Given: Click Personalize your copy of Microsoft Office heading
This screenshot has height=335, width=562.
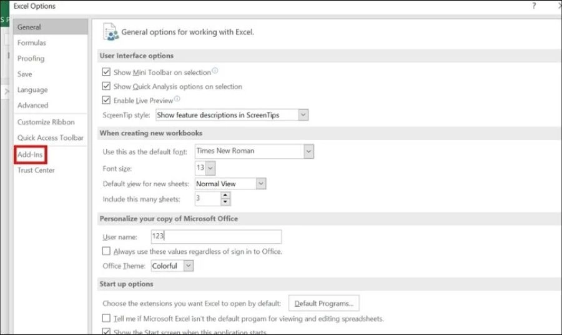Looking at the screenshot, I should click(x=169, y=219).
